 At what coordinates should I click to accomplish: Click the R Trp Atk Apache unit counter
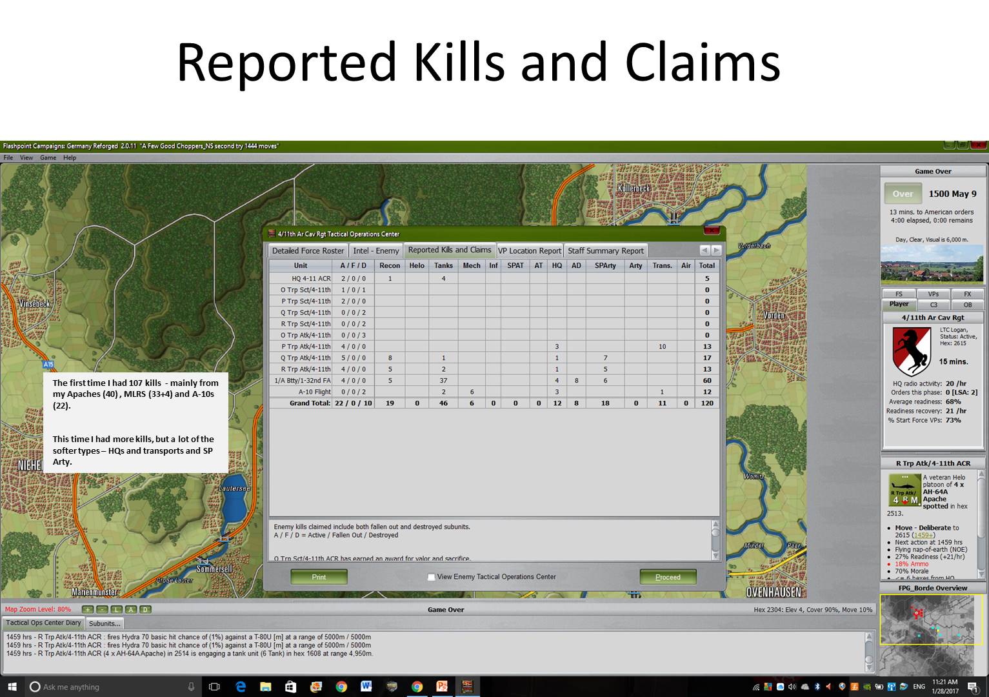(904, 490)
